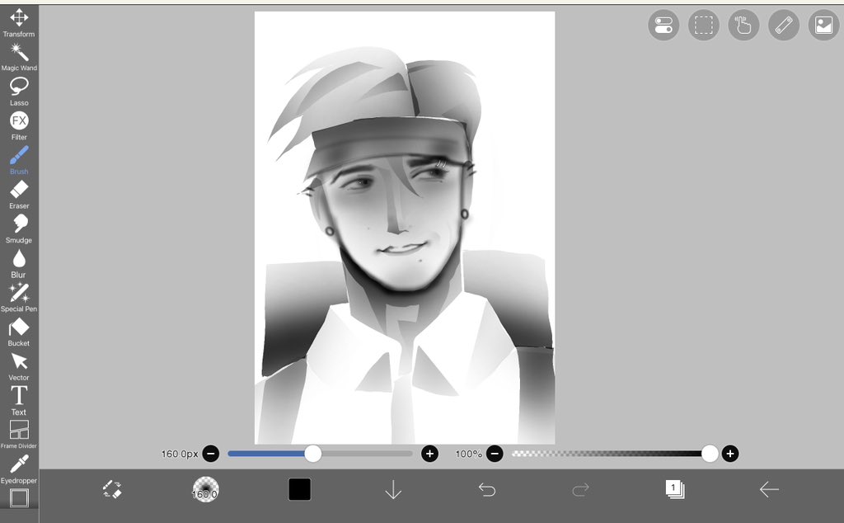Undo the last stroke
This screenshot has height=523, width=844.
pos(487,490)
